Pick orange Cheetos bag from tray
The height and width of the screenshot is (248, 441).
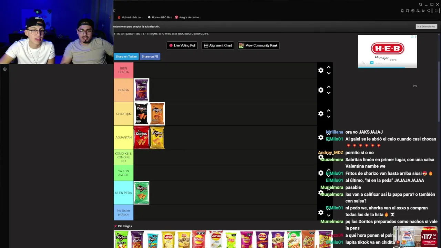309,239
